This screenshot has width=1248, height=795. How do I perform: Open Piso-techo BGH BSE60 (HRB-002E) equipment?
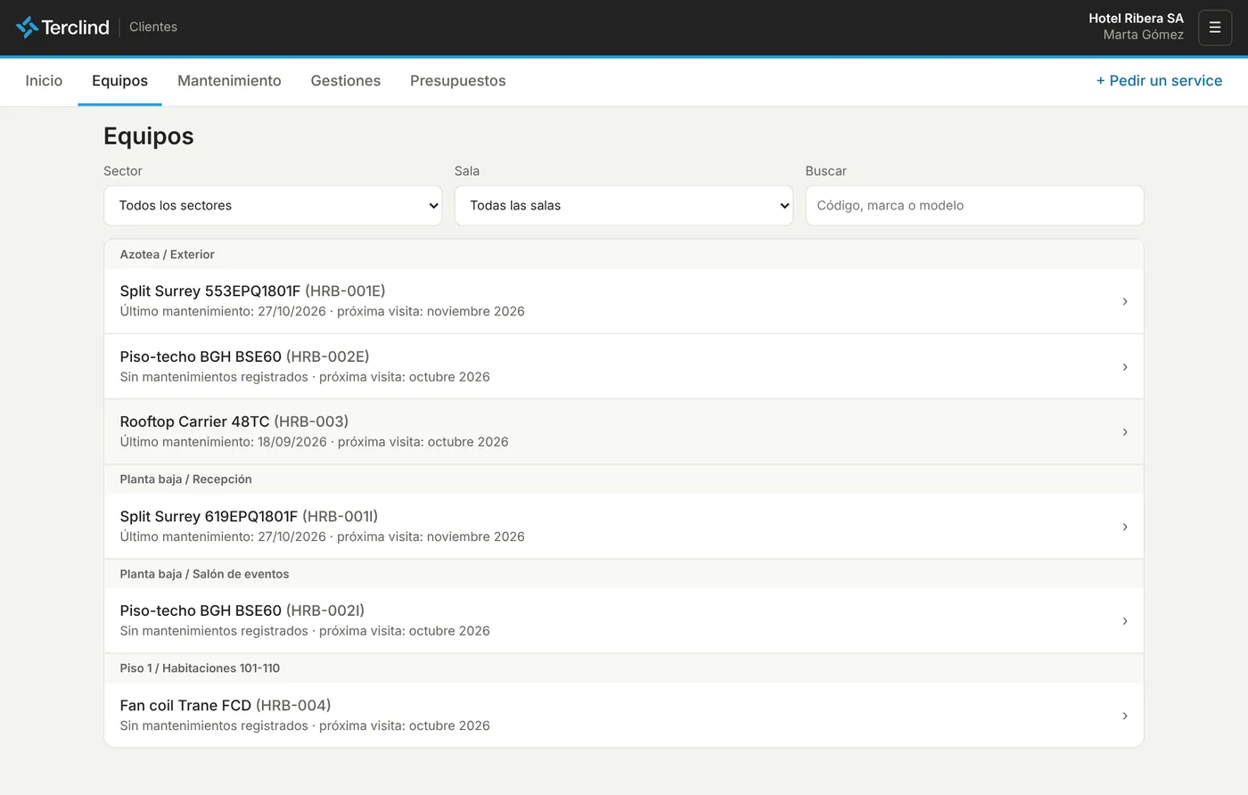pos(624,366)
